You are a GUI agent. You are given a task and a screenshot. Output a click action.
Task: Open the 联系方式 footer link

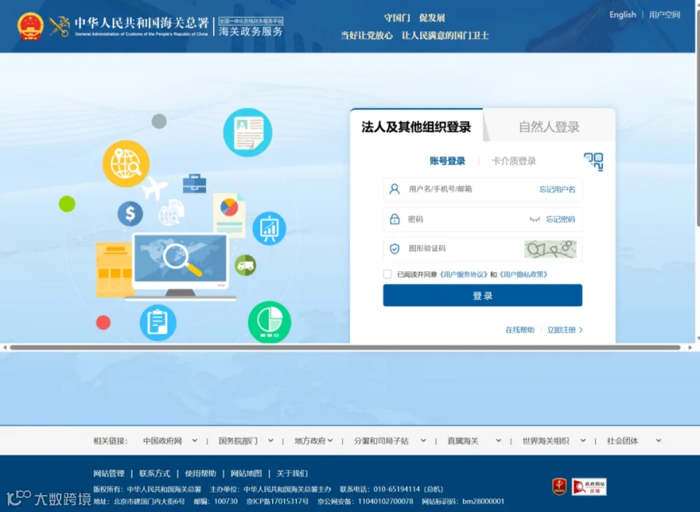(155, 474)
